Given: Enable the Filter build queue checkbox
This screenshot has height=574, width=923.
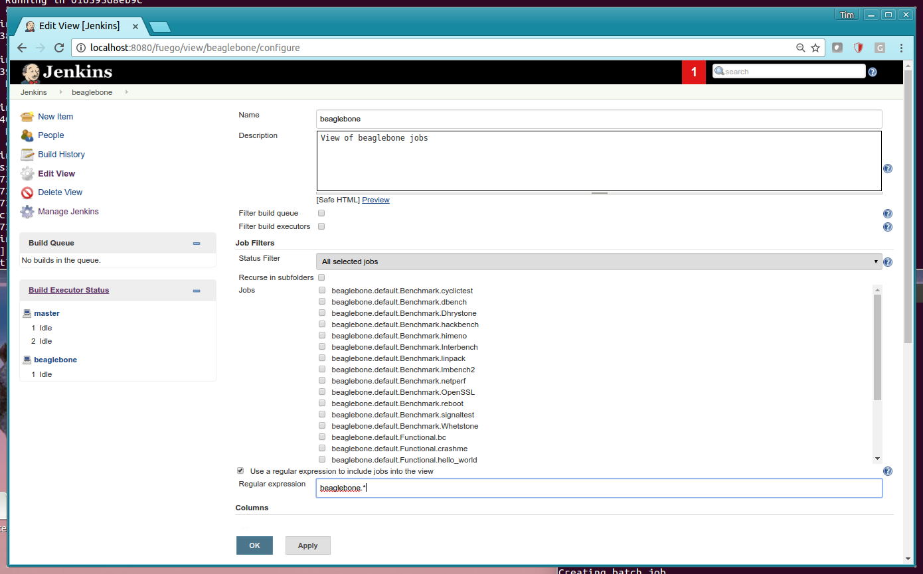Looking at the screenshot, I should coord(321,213).
